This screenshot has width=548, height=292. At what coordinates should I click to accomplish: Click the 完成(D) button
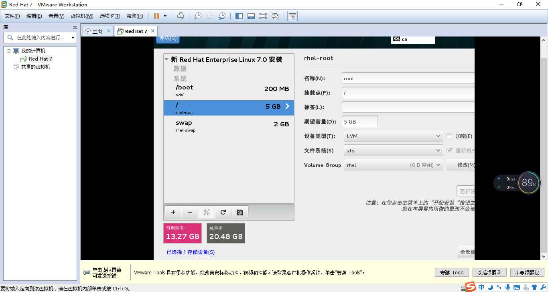(168, 39)
